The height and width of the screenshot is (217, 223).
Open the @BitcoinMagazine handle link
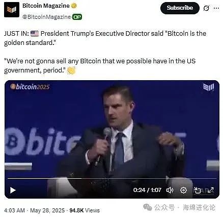pyautogui.click(x=46, y=17)
